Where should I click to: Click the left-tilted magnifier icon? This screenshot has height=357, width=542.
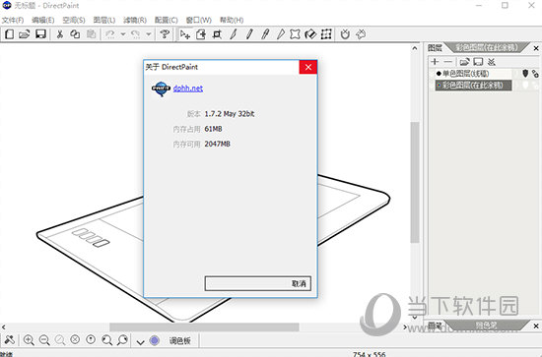(106, 340)
